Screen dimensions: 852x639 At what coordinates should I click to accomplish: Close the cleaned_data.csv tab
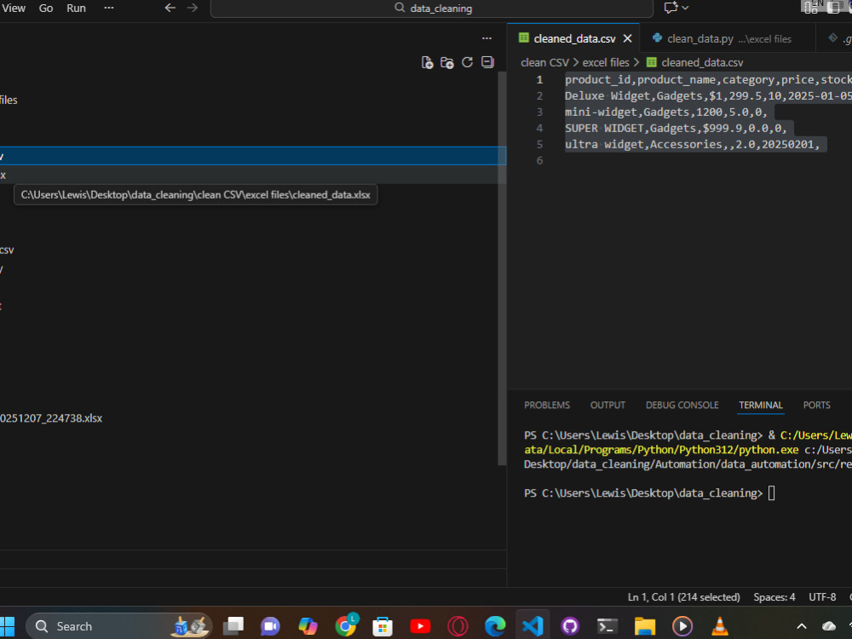coord(628,38)
